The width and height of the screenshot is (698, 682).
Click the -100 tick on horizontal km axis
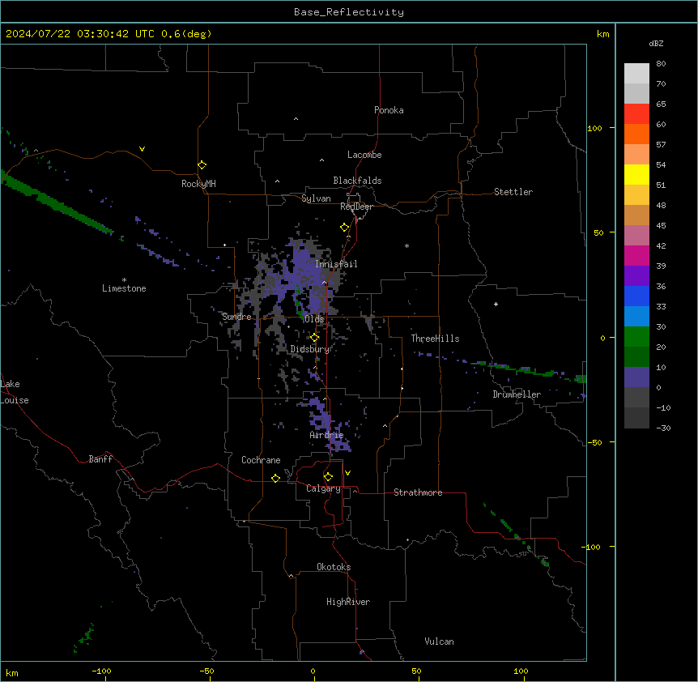(x=101, y=671)
